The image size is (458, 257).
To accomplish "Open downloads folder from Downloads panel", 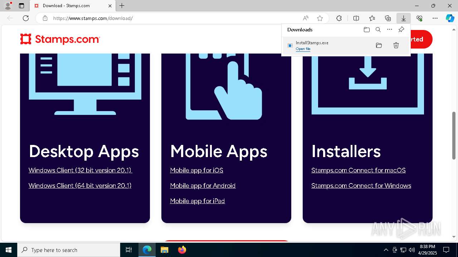I will [x=367, y=30].
